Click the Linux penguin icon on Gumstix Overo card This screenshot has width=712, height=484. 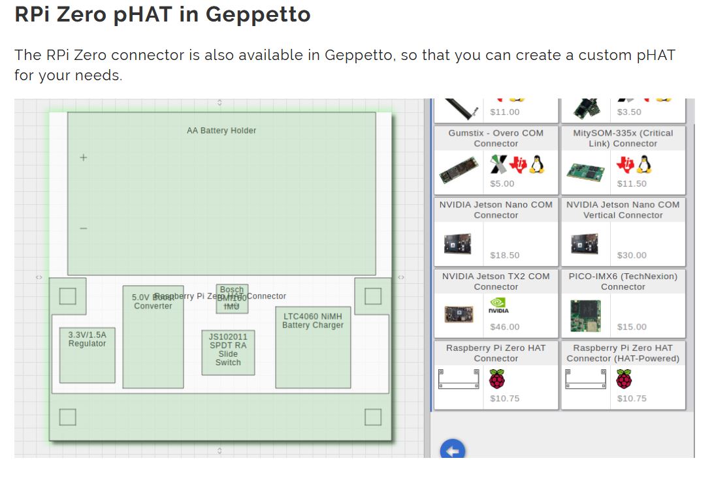[x=537, y=164]
